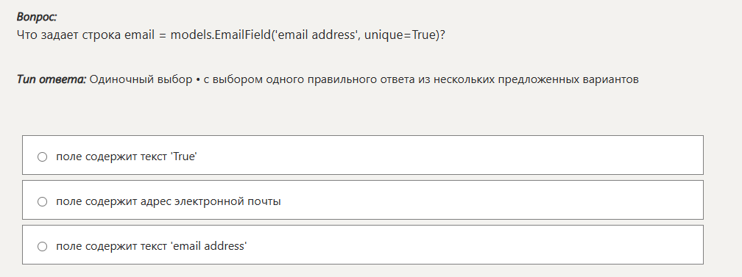Image resolution: width=742 pixels, height=277 pixels.
Task: Click empty area of third answer box
Action: tap(473, 245)
